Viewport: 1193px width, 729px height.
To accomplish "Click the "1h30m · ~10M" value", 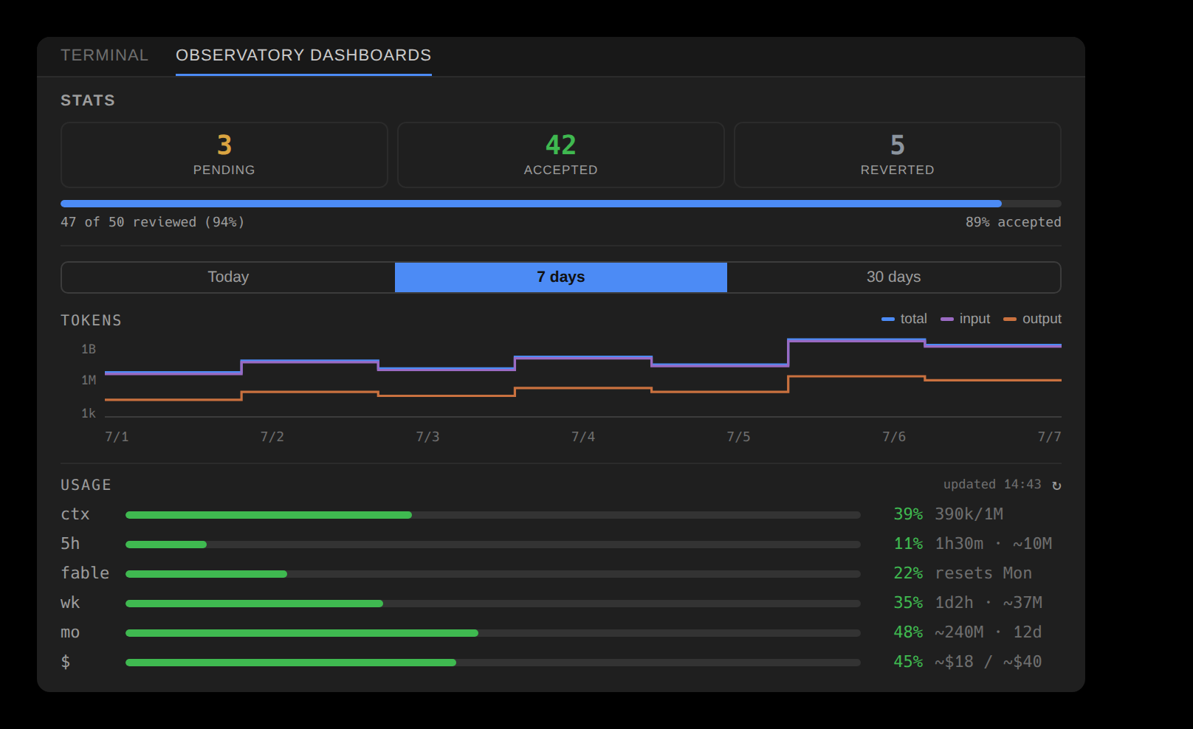I will pyautogui.click(x=994, y=544).
